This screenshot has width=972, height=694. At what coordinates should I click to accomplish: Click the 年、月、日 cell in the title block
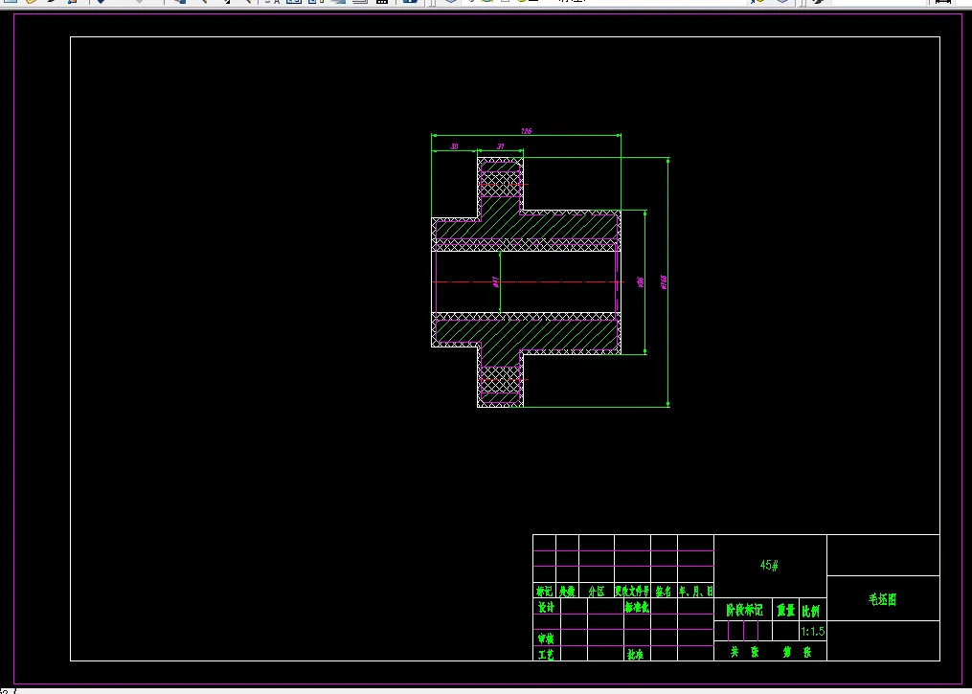click(x=695, y=592)
